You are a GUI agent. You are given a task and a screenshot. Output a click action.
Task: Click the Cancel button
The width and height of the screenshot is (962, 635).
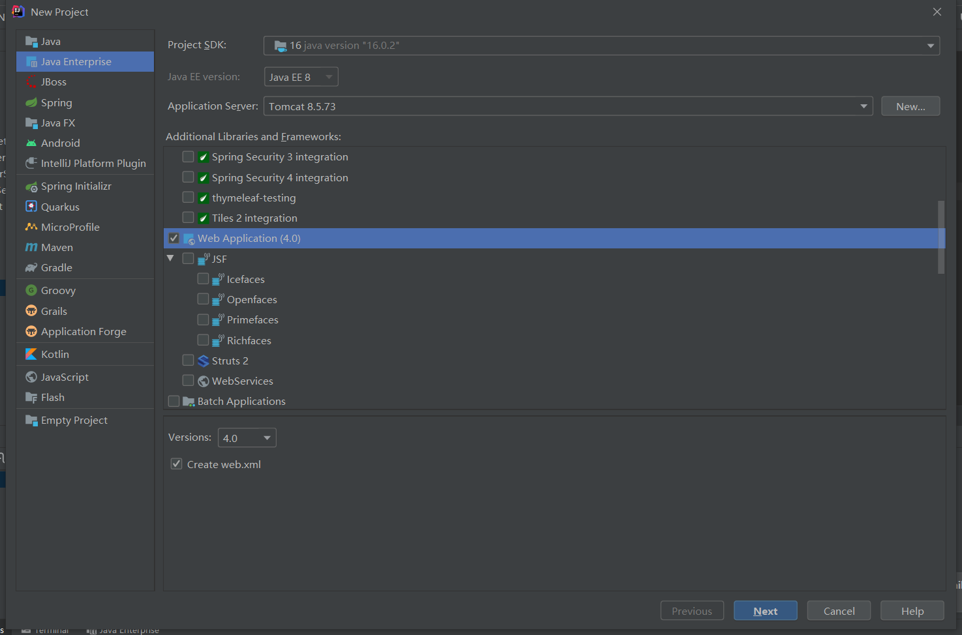click(839, 611)
